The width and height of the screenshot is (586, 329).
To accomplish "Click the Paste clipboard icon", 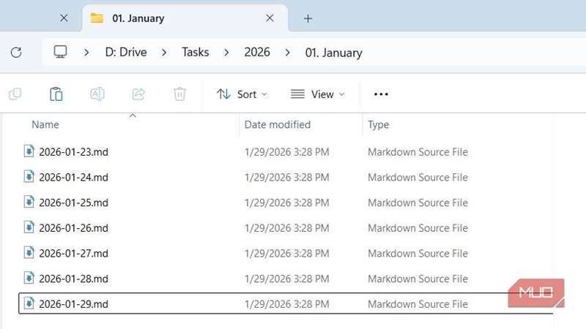I will coord(56,94).
